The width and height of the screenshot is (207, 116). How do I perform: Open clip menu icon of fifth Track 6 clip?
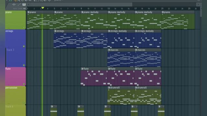coord(159,107)
